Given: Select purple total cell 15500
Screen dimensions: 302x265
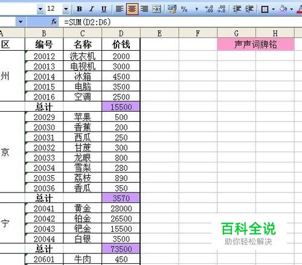Looking at the screenshot, I should 121,107.
